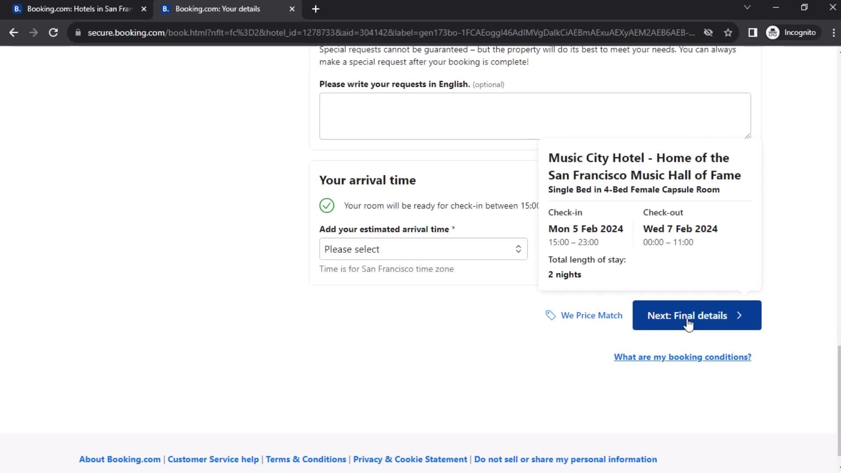Close the Hotels in San Francisco tab
The height and width of the screenshot is (473, 841).
(144, 9)
